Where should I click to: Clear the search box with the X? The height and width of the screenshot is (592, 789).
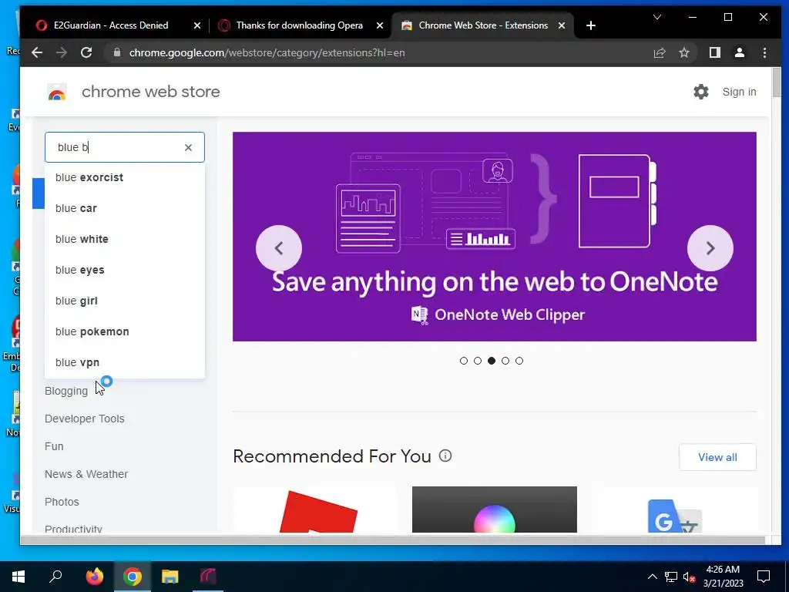click(x=188, y=147)
